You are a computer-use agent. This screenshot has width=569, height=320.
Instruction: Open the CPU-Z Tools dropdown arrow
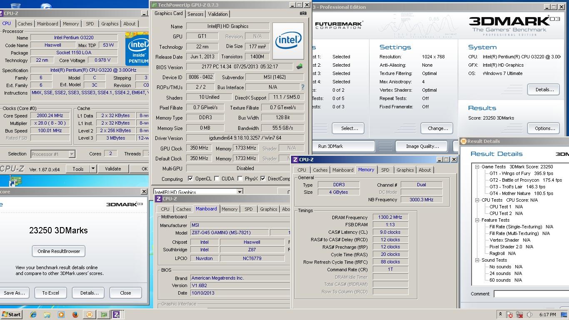(x=93, y=169)
